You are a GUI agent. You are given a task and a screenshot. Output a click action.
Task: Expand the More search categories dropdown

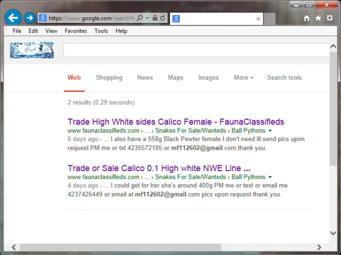tap(243, 78)
